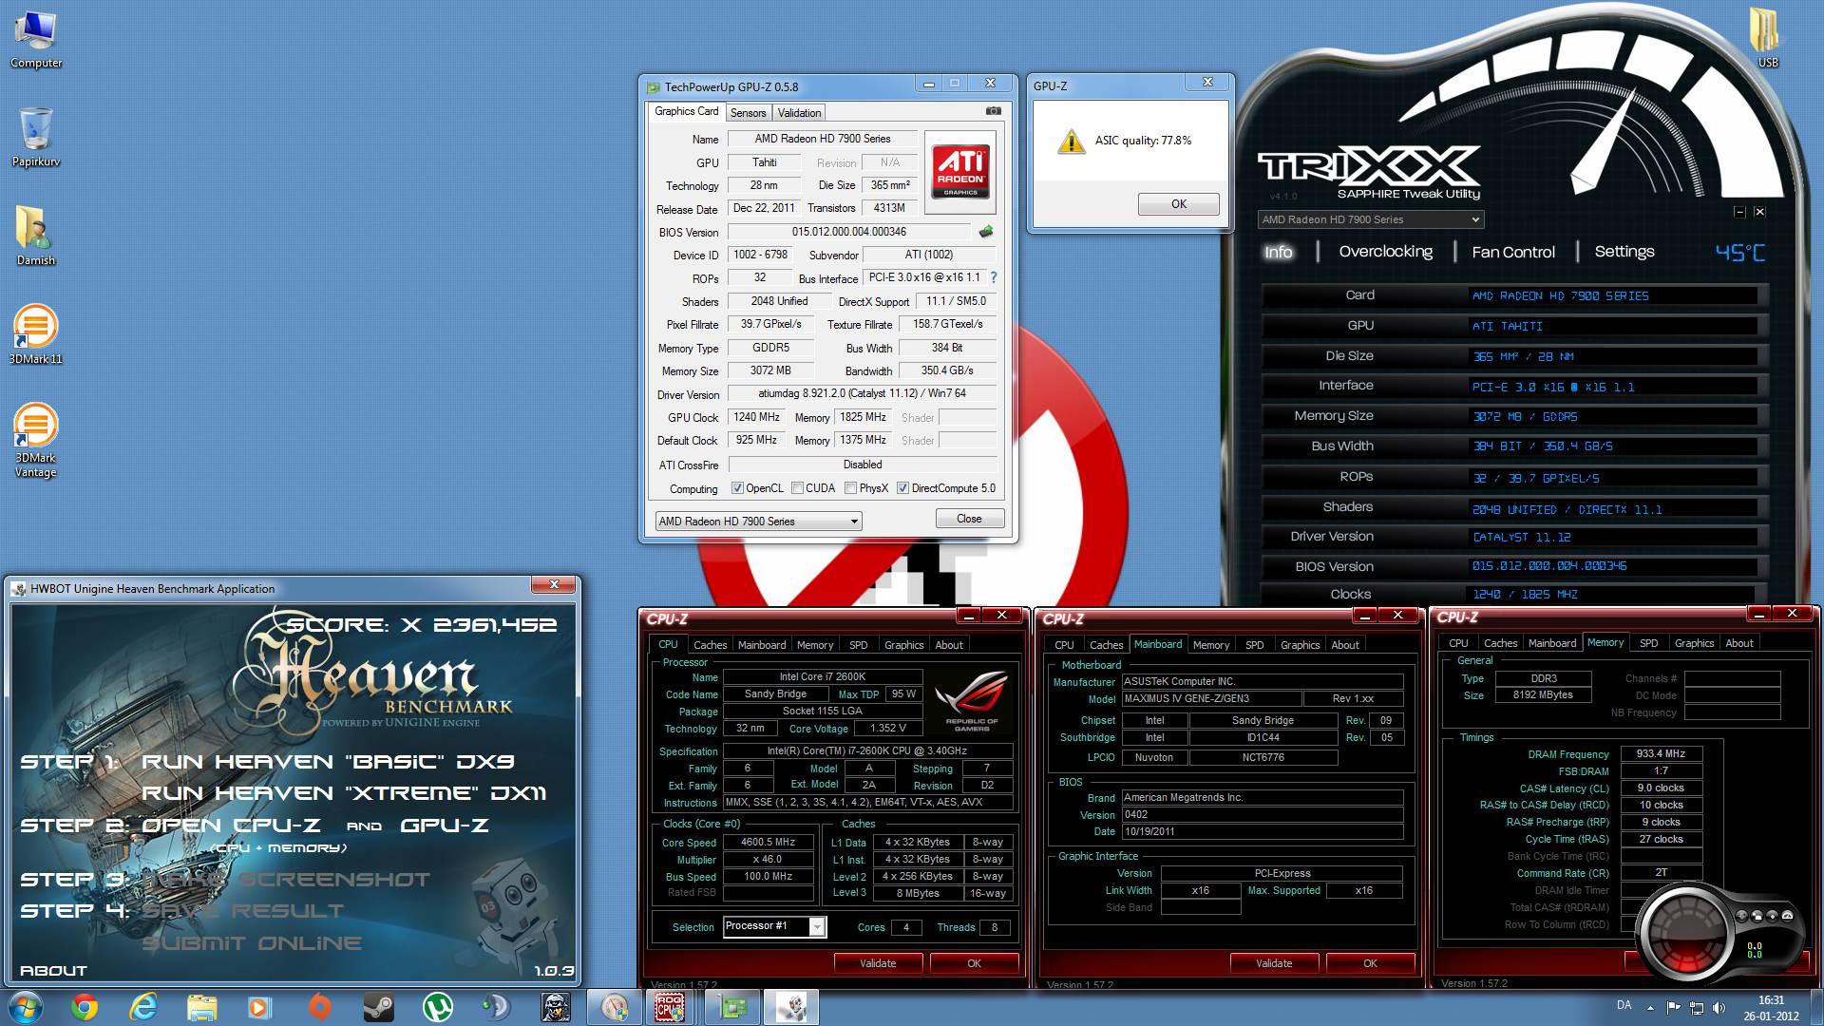The image size is (1824, 1026).
Task: Click OK in the CPU-Z Mainboard window
Action: click(x=1370, y=963)
